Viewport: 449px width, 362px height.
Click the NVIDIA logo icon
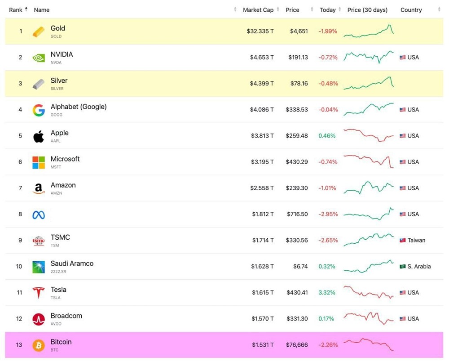click(39, 58)
